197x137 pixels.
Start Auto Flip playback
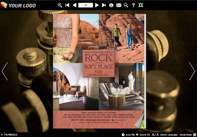128,135
